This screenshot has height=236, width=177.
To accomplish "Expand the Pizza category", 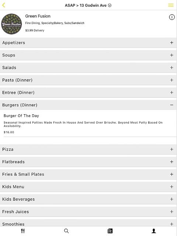I will pos(88,149).
